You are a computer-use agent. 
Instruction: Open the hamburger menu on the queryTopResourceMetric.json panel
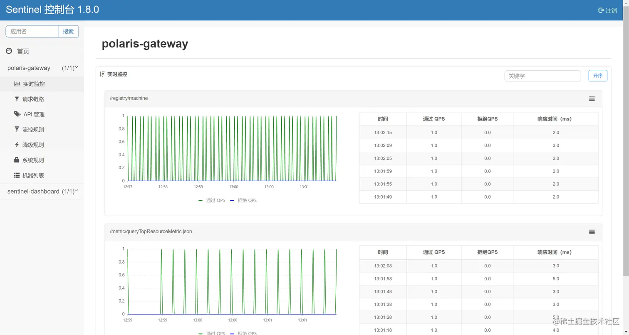point(592,232)
